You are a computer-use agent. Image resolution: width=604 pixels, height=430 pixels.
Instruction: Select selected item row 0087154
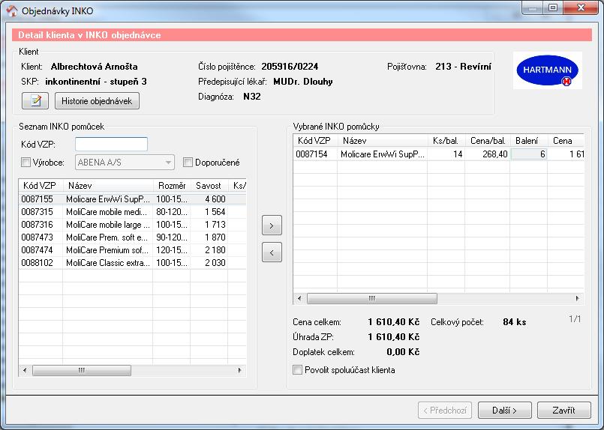click(x=438, y=154)
